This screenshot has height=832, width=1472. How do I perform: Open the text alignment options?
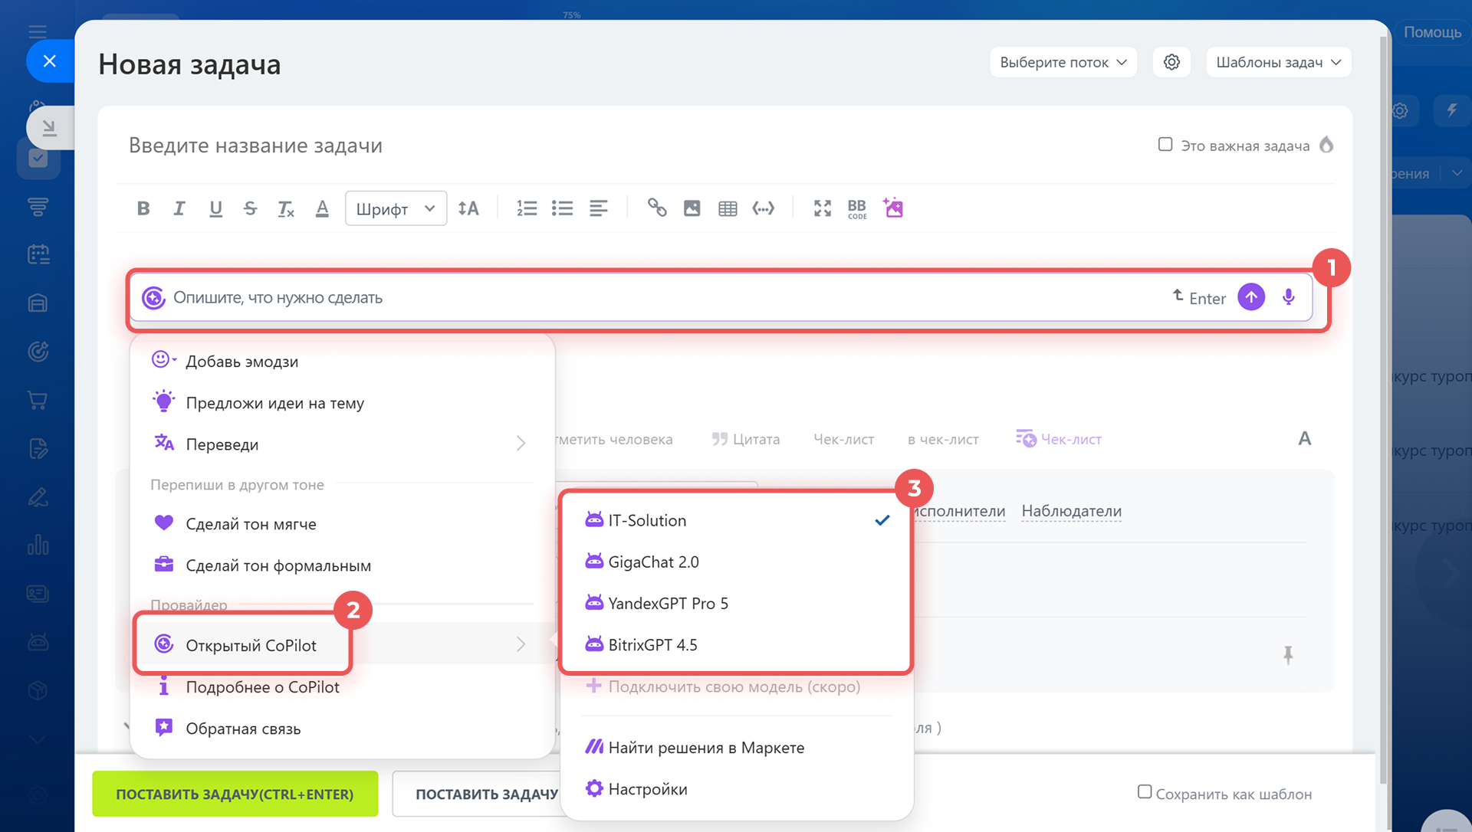pos(598,208)
